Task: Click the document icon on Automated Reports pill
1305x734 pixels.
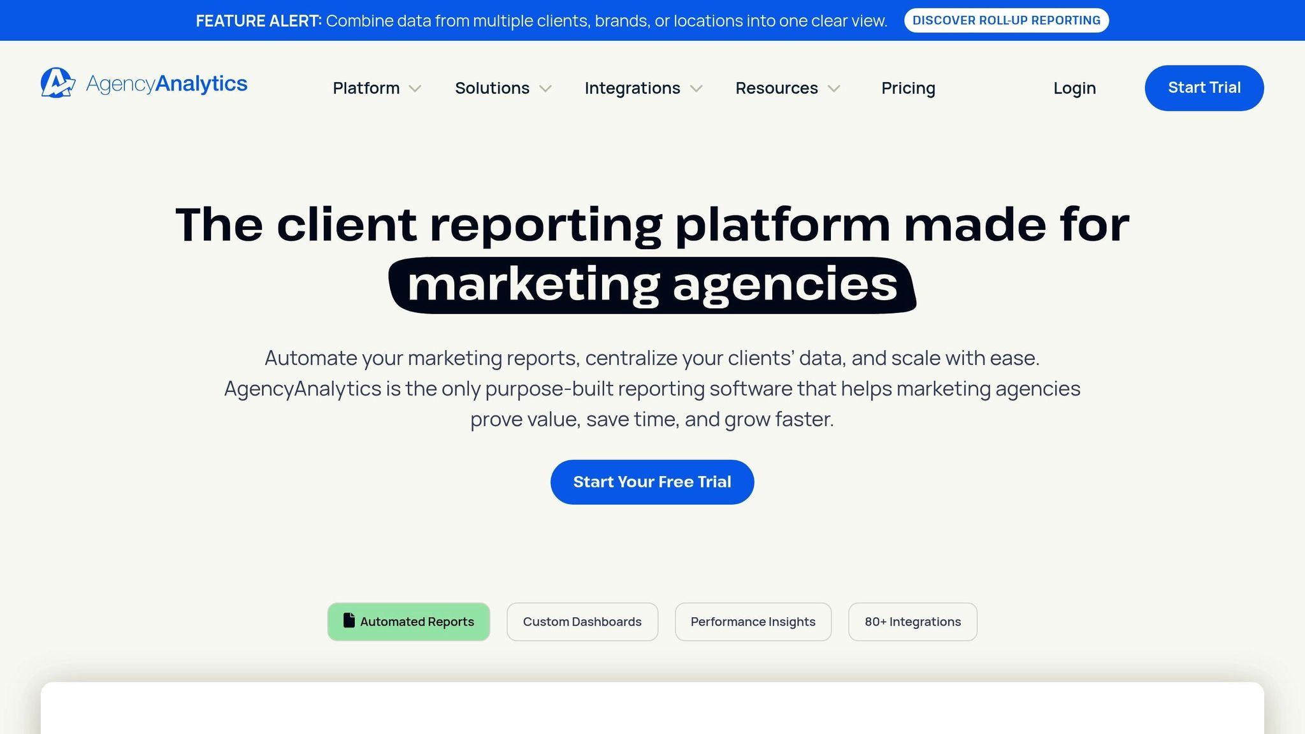Action: [348, 621]
